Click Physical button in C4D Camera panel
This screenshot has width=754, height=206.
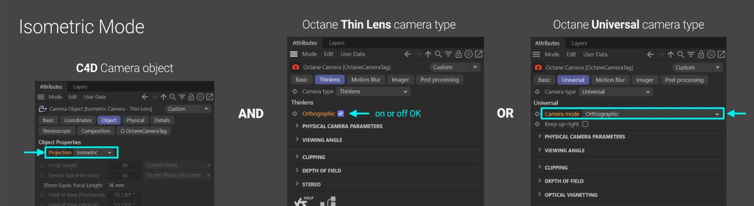[135, 120]
